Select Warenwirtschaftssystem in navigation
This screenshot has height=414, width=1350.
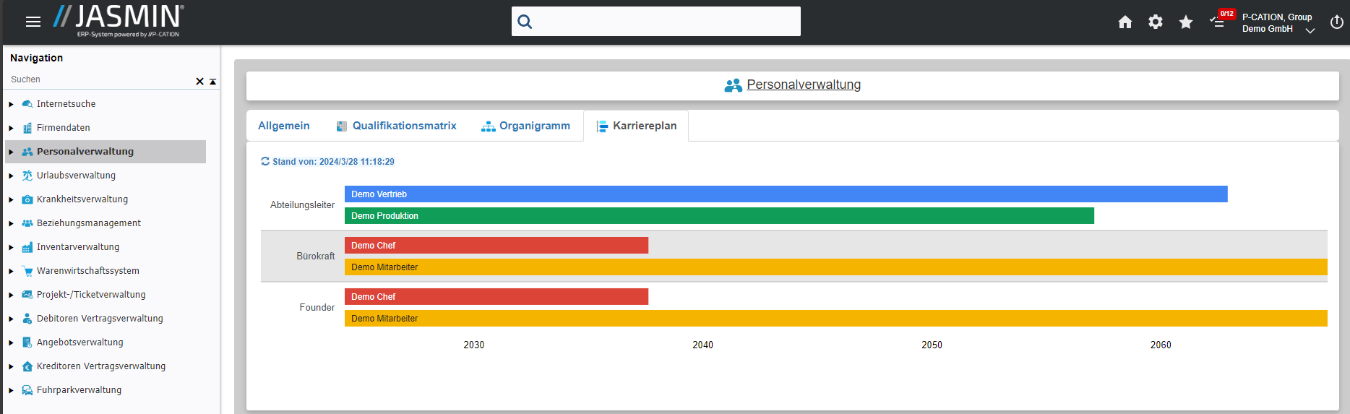point(87,271)
